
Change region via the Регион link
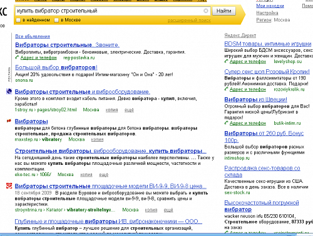coord(264,20)
